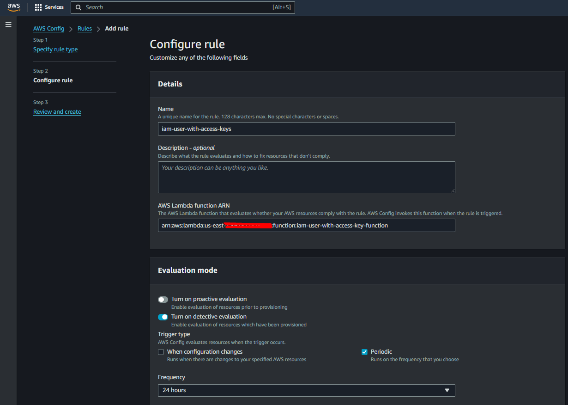Click the rule Name input field
The height and width of the screenshot is (405, 568).
[306, 129]
